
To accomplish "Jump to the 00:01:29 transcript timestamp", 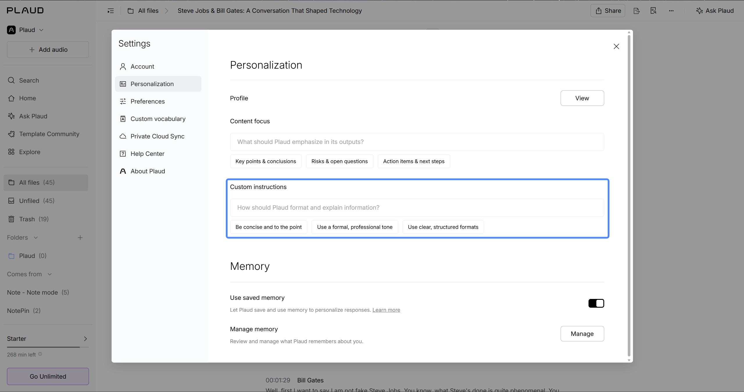I will point(278,380).
